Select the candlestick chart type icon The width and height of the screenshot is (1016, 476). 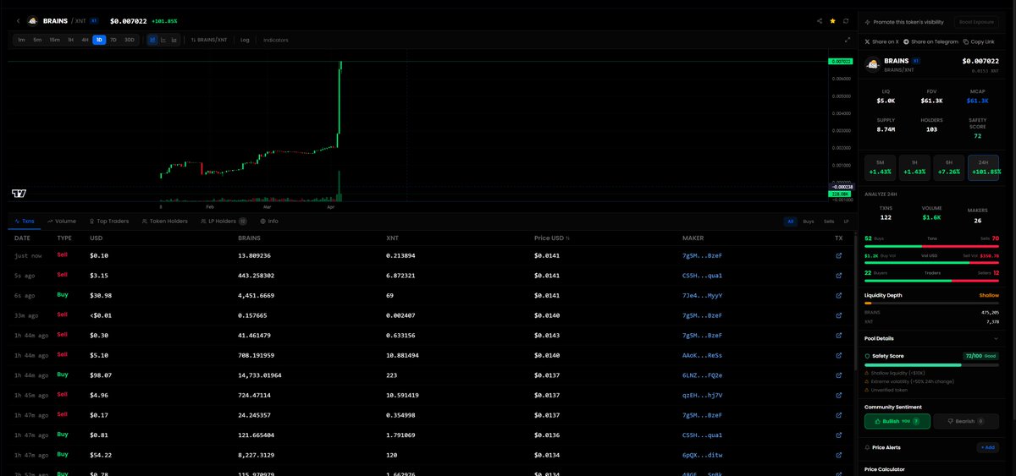(152, 40)
